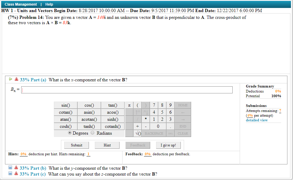Open the detailed view link
Image resolution: width=293 pixels, height=180 pixels.
coord(256,120)
